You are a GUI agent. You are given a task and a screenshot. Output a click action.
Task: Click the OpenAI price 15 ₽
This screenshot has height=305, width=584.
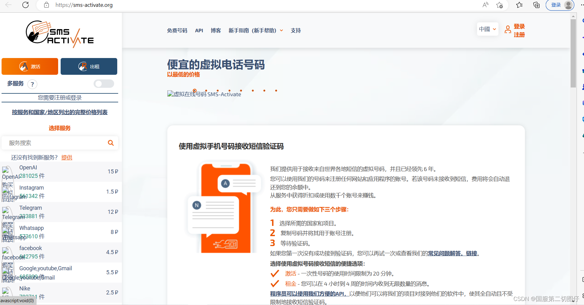113,172
